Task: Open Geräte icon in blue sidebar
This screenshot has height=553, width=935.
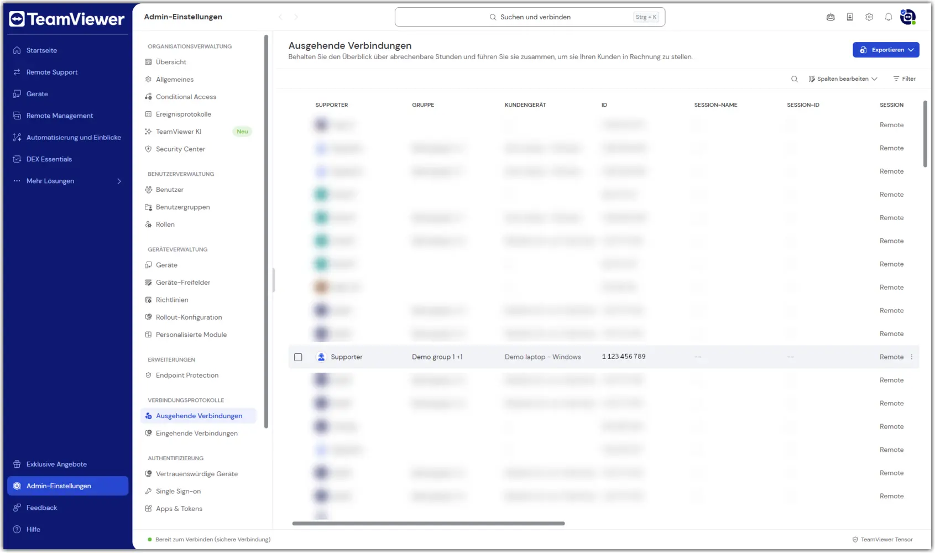Action: [x=17, y=94]
